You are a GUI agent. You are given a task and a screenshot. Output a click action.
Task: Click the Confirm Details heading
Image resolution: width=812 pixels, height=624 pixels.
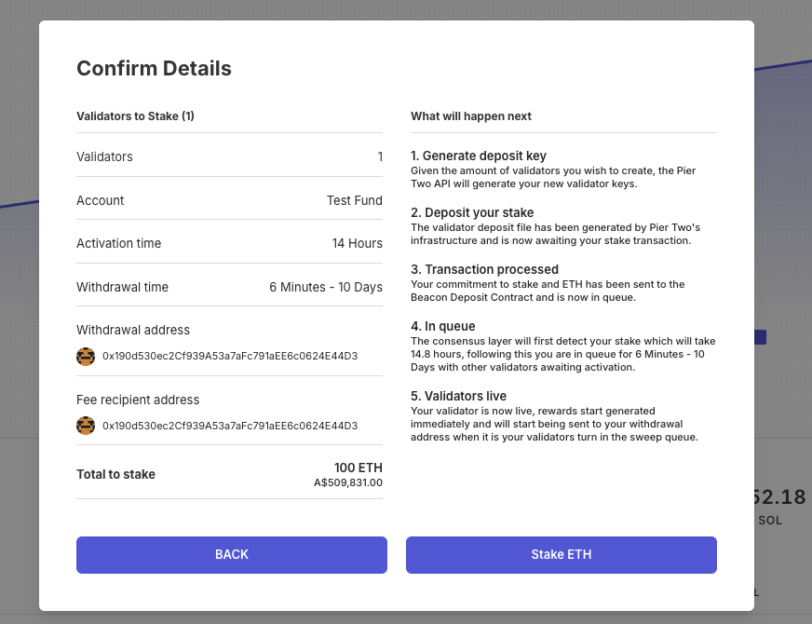click(x=154, y=68)
